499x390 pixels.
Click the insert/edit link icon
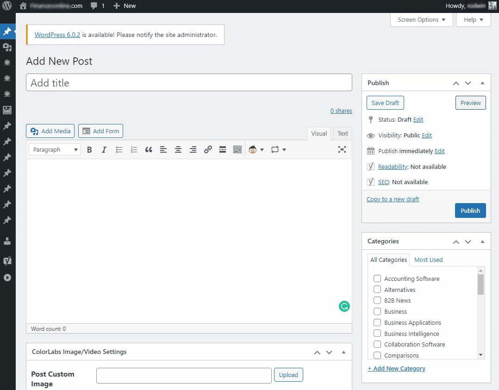click(208, 149)
